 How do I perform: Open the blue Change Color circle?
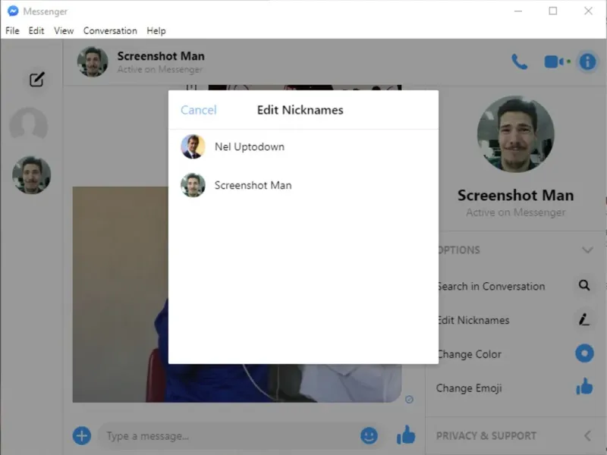pos(584,353)
